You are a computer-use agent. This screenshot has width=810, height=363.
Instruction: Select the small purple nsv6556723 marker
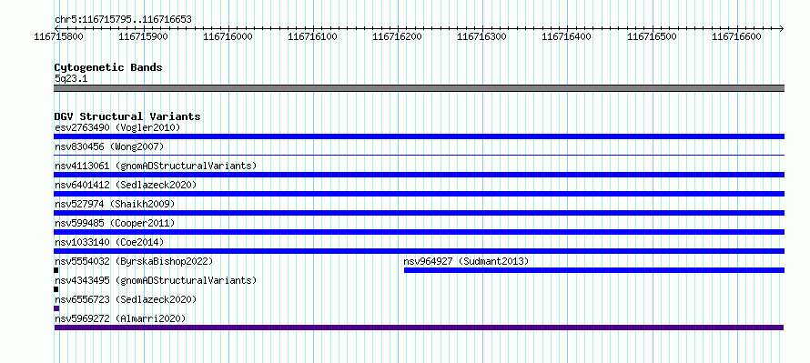[x=56, y=308]
